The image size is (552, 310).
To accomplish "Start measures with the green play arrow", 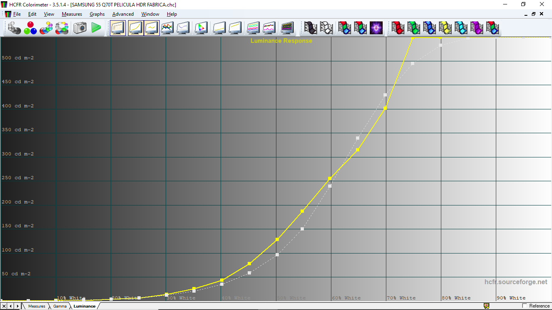I will [x=96, y=28].
